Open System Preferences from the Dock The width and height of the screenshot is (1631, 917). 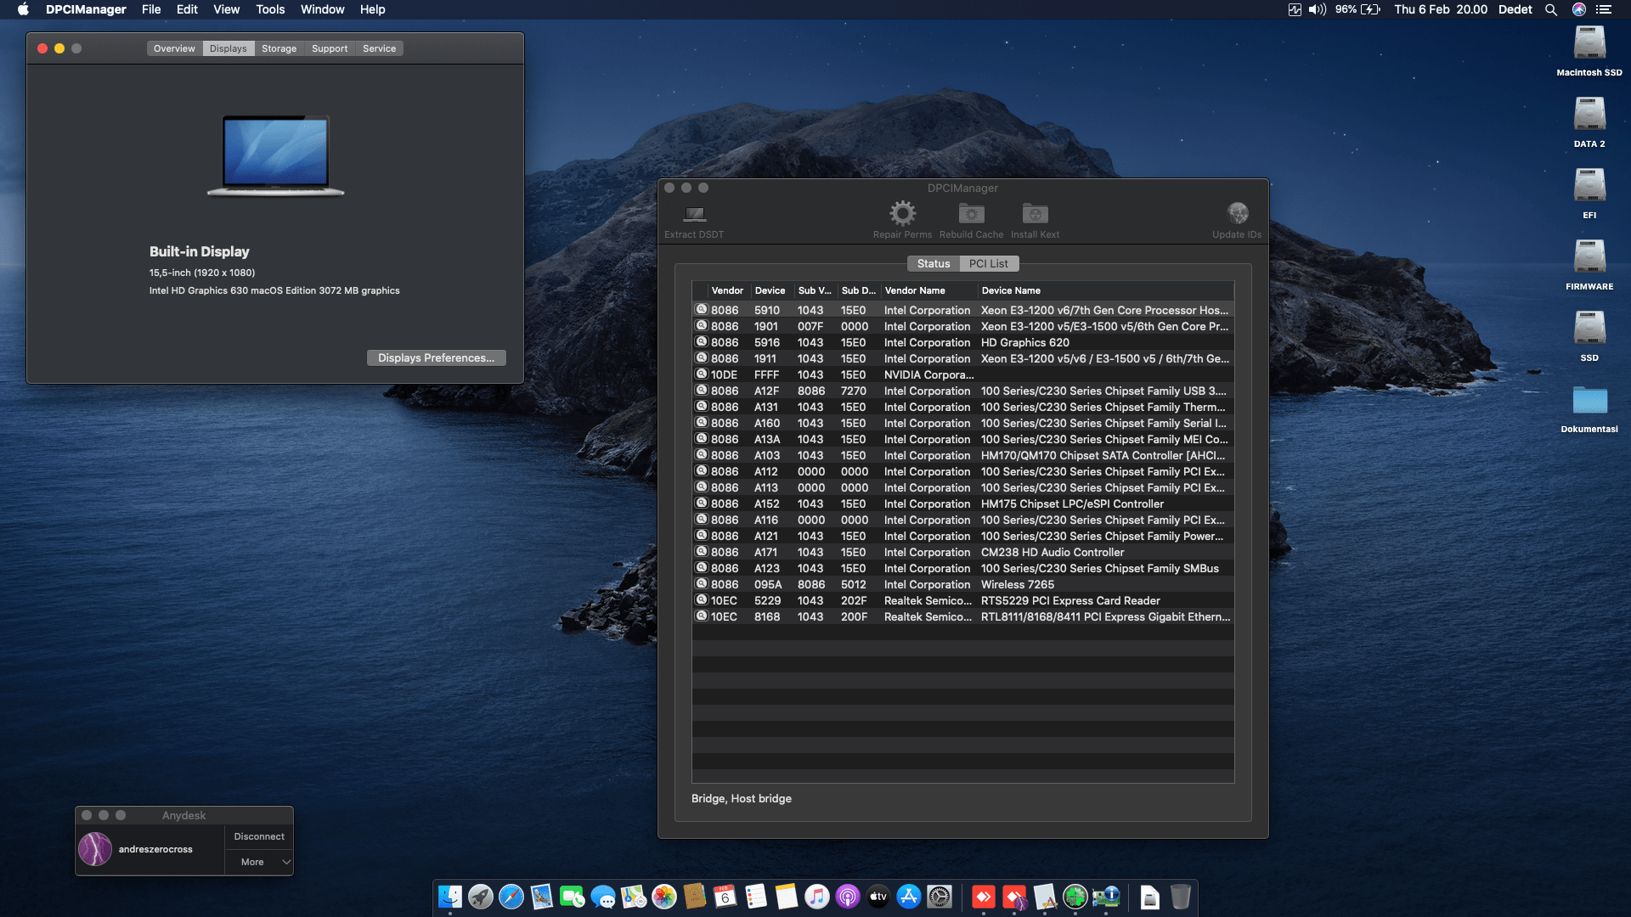[x=940, y=897]
